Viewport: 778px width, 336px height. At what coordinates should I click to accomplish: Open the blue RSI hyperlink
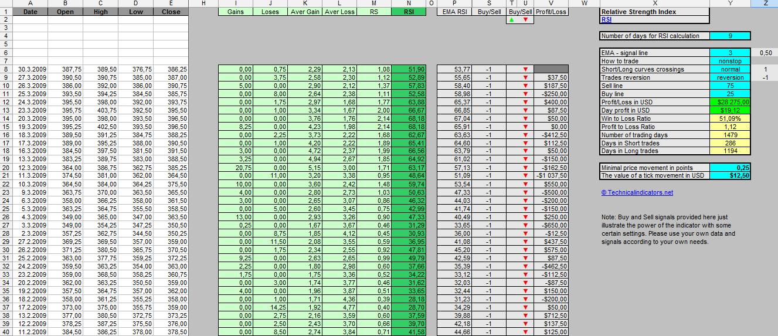coord(606,19)
